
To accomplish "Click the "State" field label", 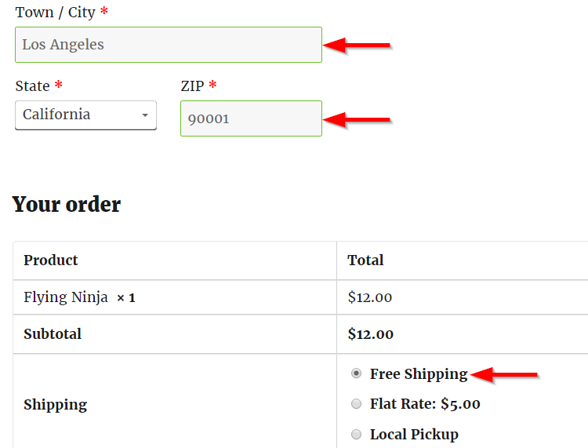I will click(x=32, y=86).
